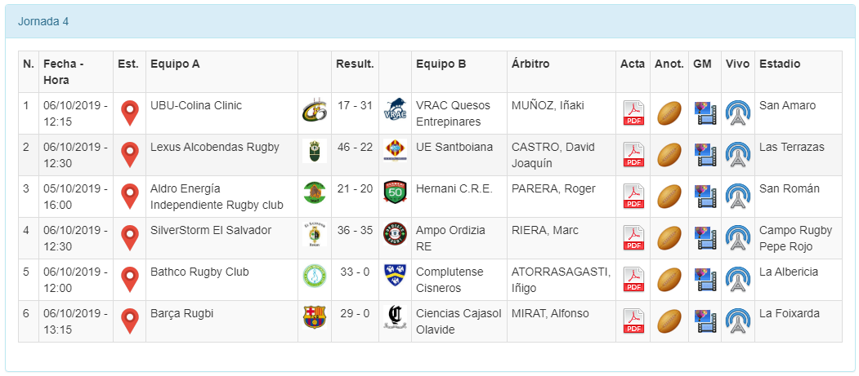Image resolution: width=859 pixels, height=376 pixels.
Task: Click the Barça Rugbi team crest
Action: point(314,317)
